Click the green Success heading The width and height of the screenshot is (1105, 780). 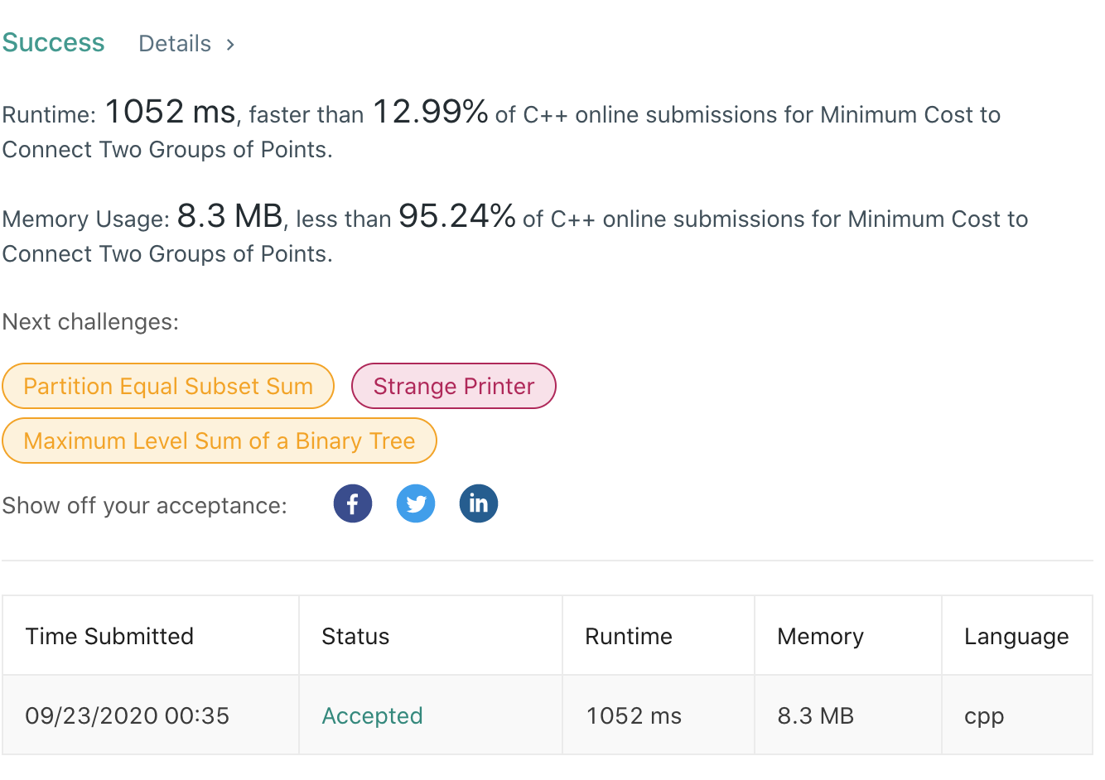point(53,42)
